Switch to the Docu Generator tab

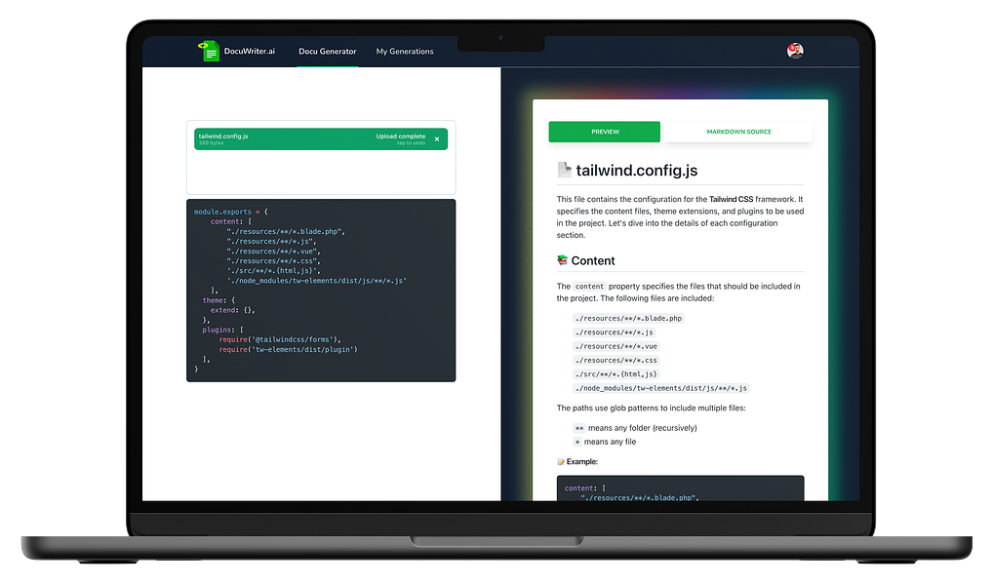[328, 52]
